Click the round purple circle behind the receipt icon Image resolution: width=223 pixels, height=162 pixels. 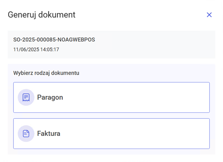[26, 97]
